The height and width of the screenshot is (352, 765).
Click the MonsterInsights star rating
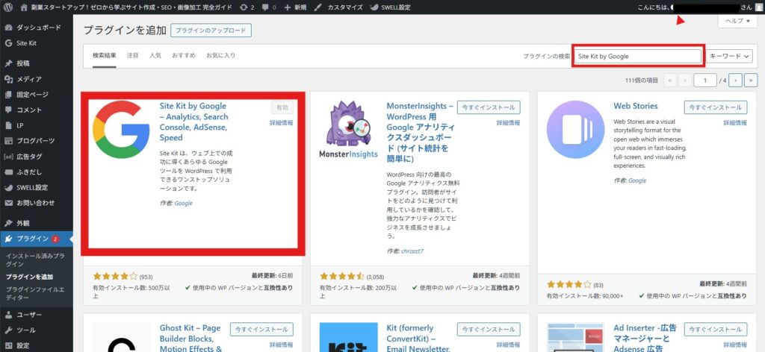click(341, 276)
